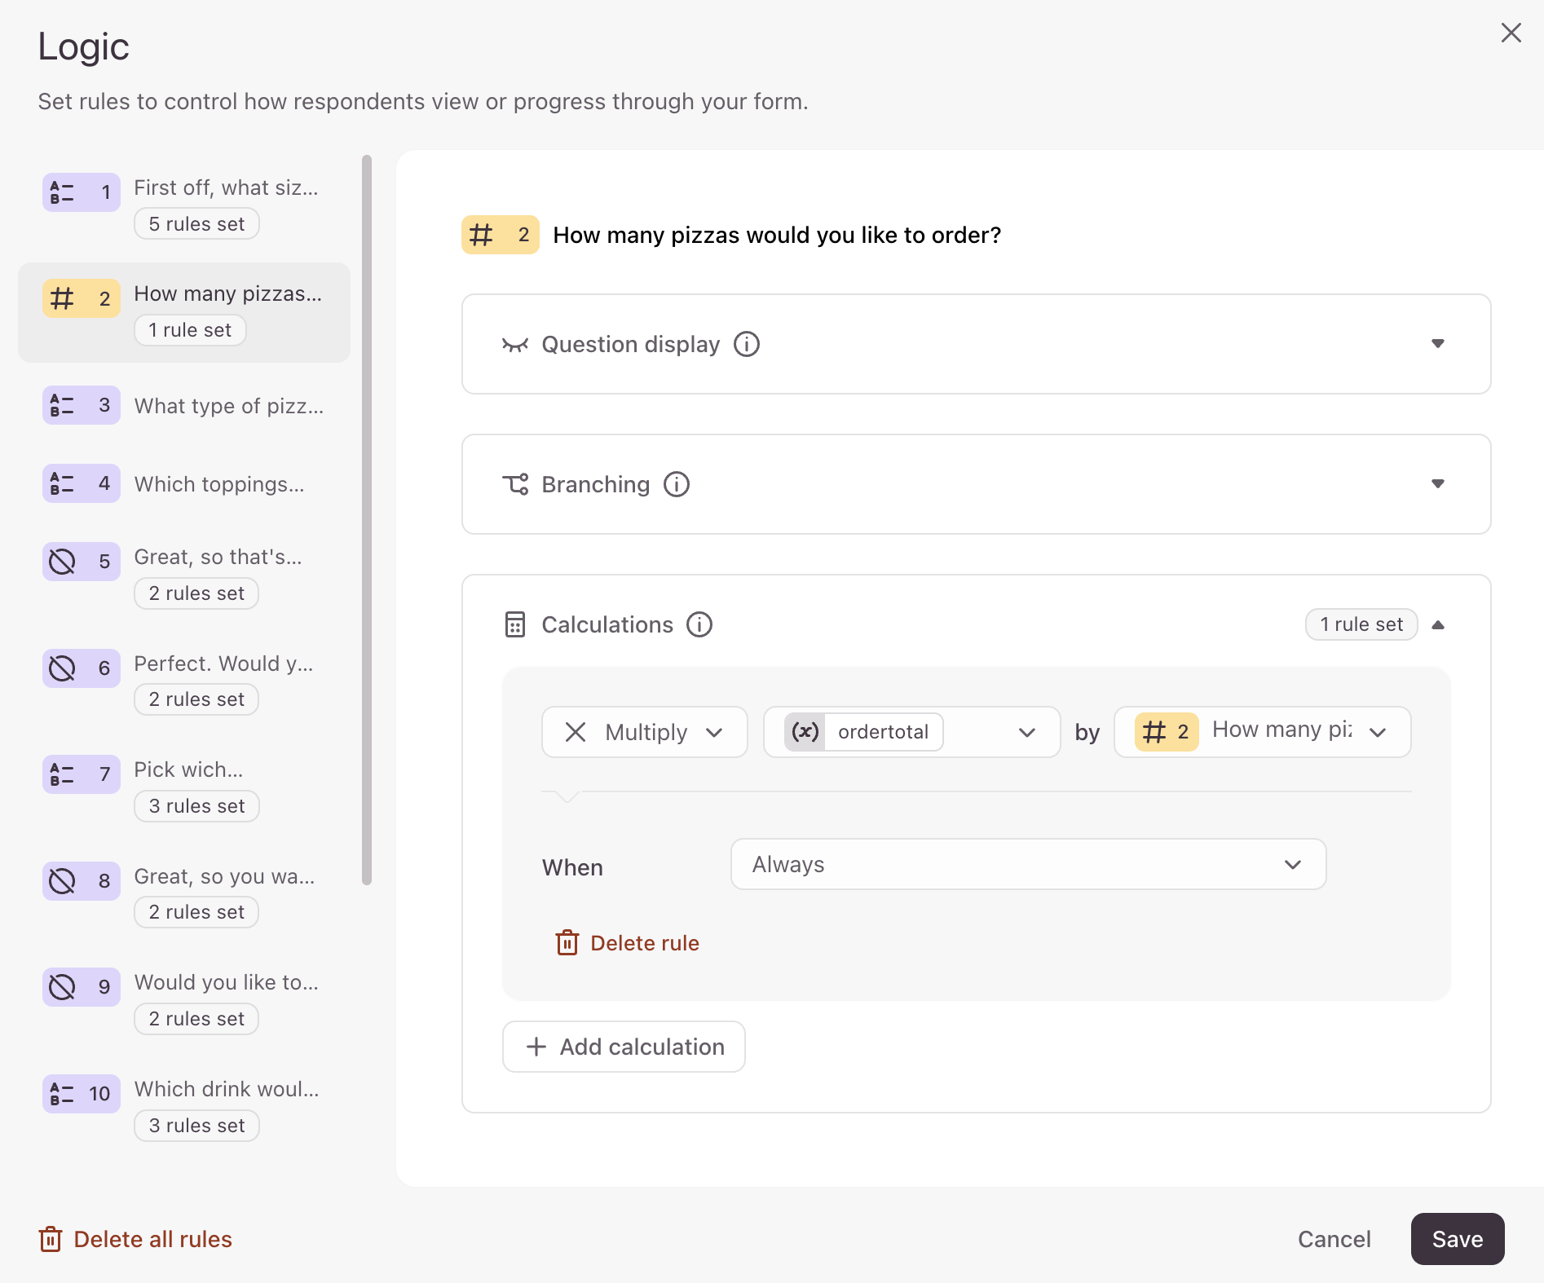Image resolution: width=1544 pixels, height=1283 pixels.
Task: Open the ordertotal variable dropdown
Action: coord(912,732)
